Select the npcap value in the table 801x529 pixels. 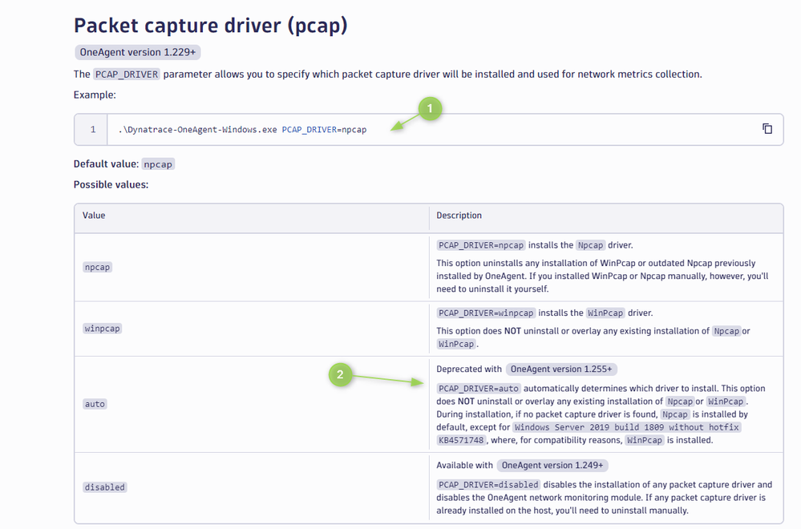tap(97, 267)
